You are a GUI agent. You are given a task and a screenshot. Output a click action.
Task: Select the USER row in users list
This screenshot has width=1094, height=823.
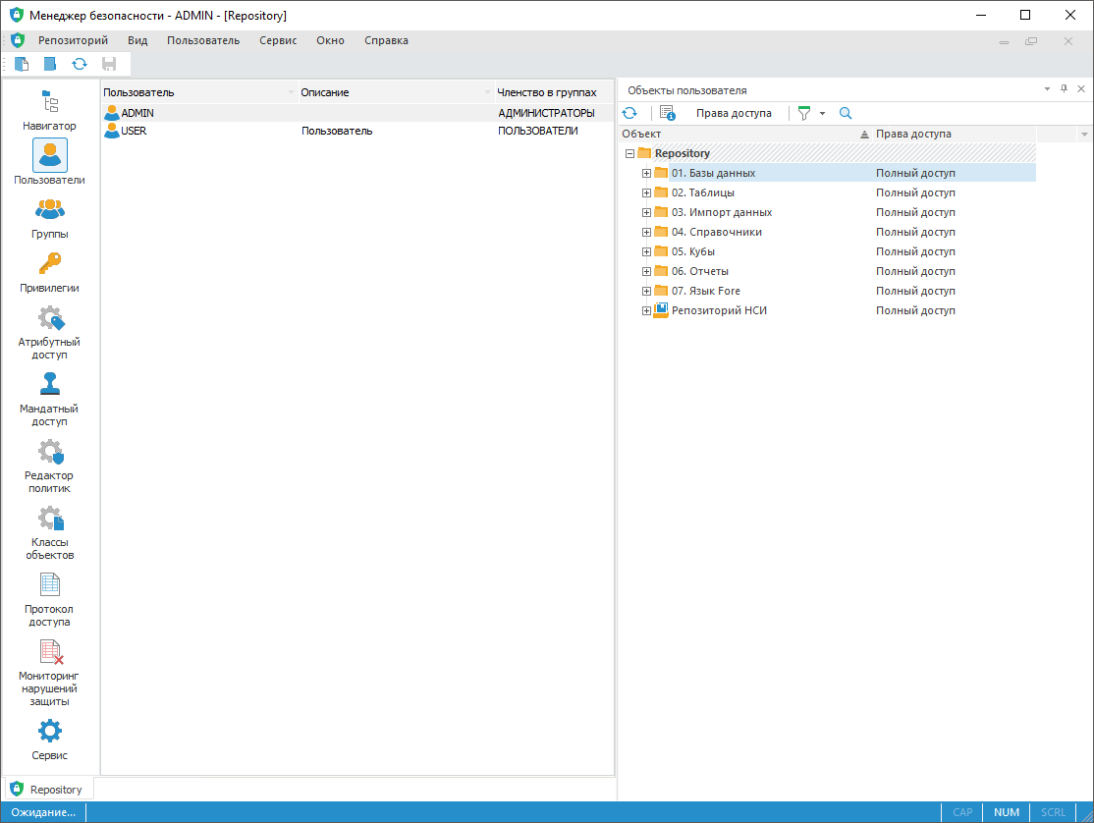357,132
